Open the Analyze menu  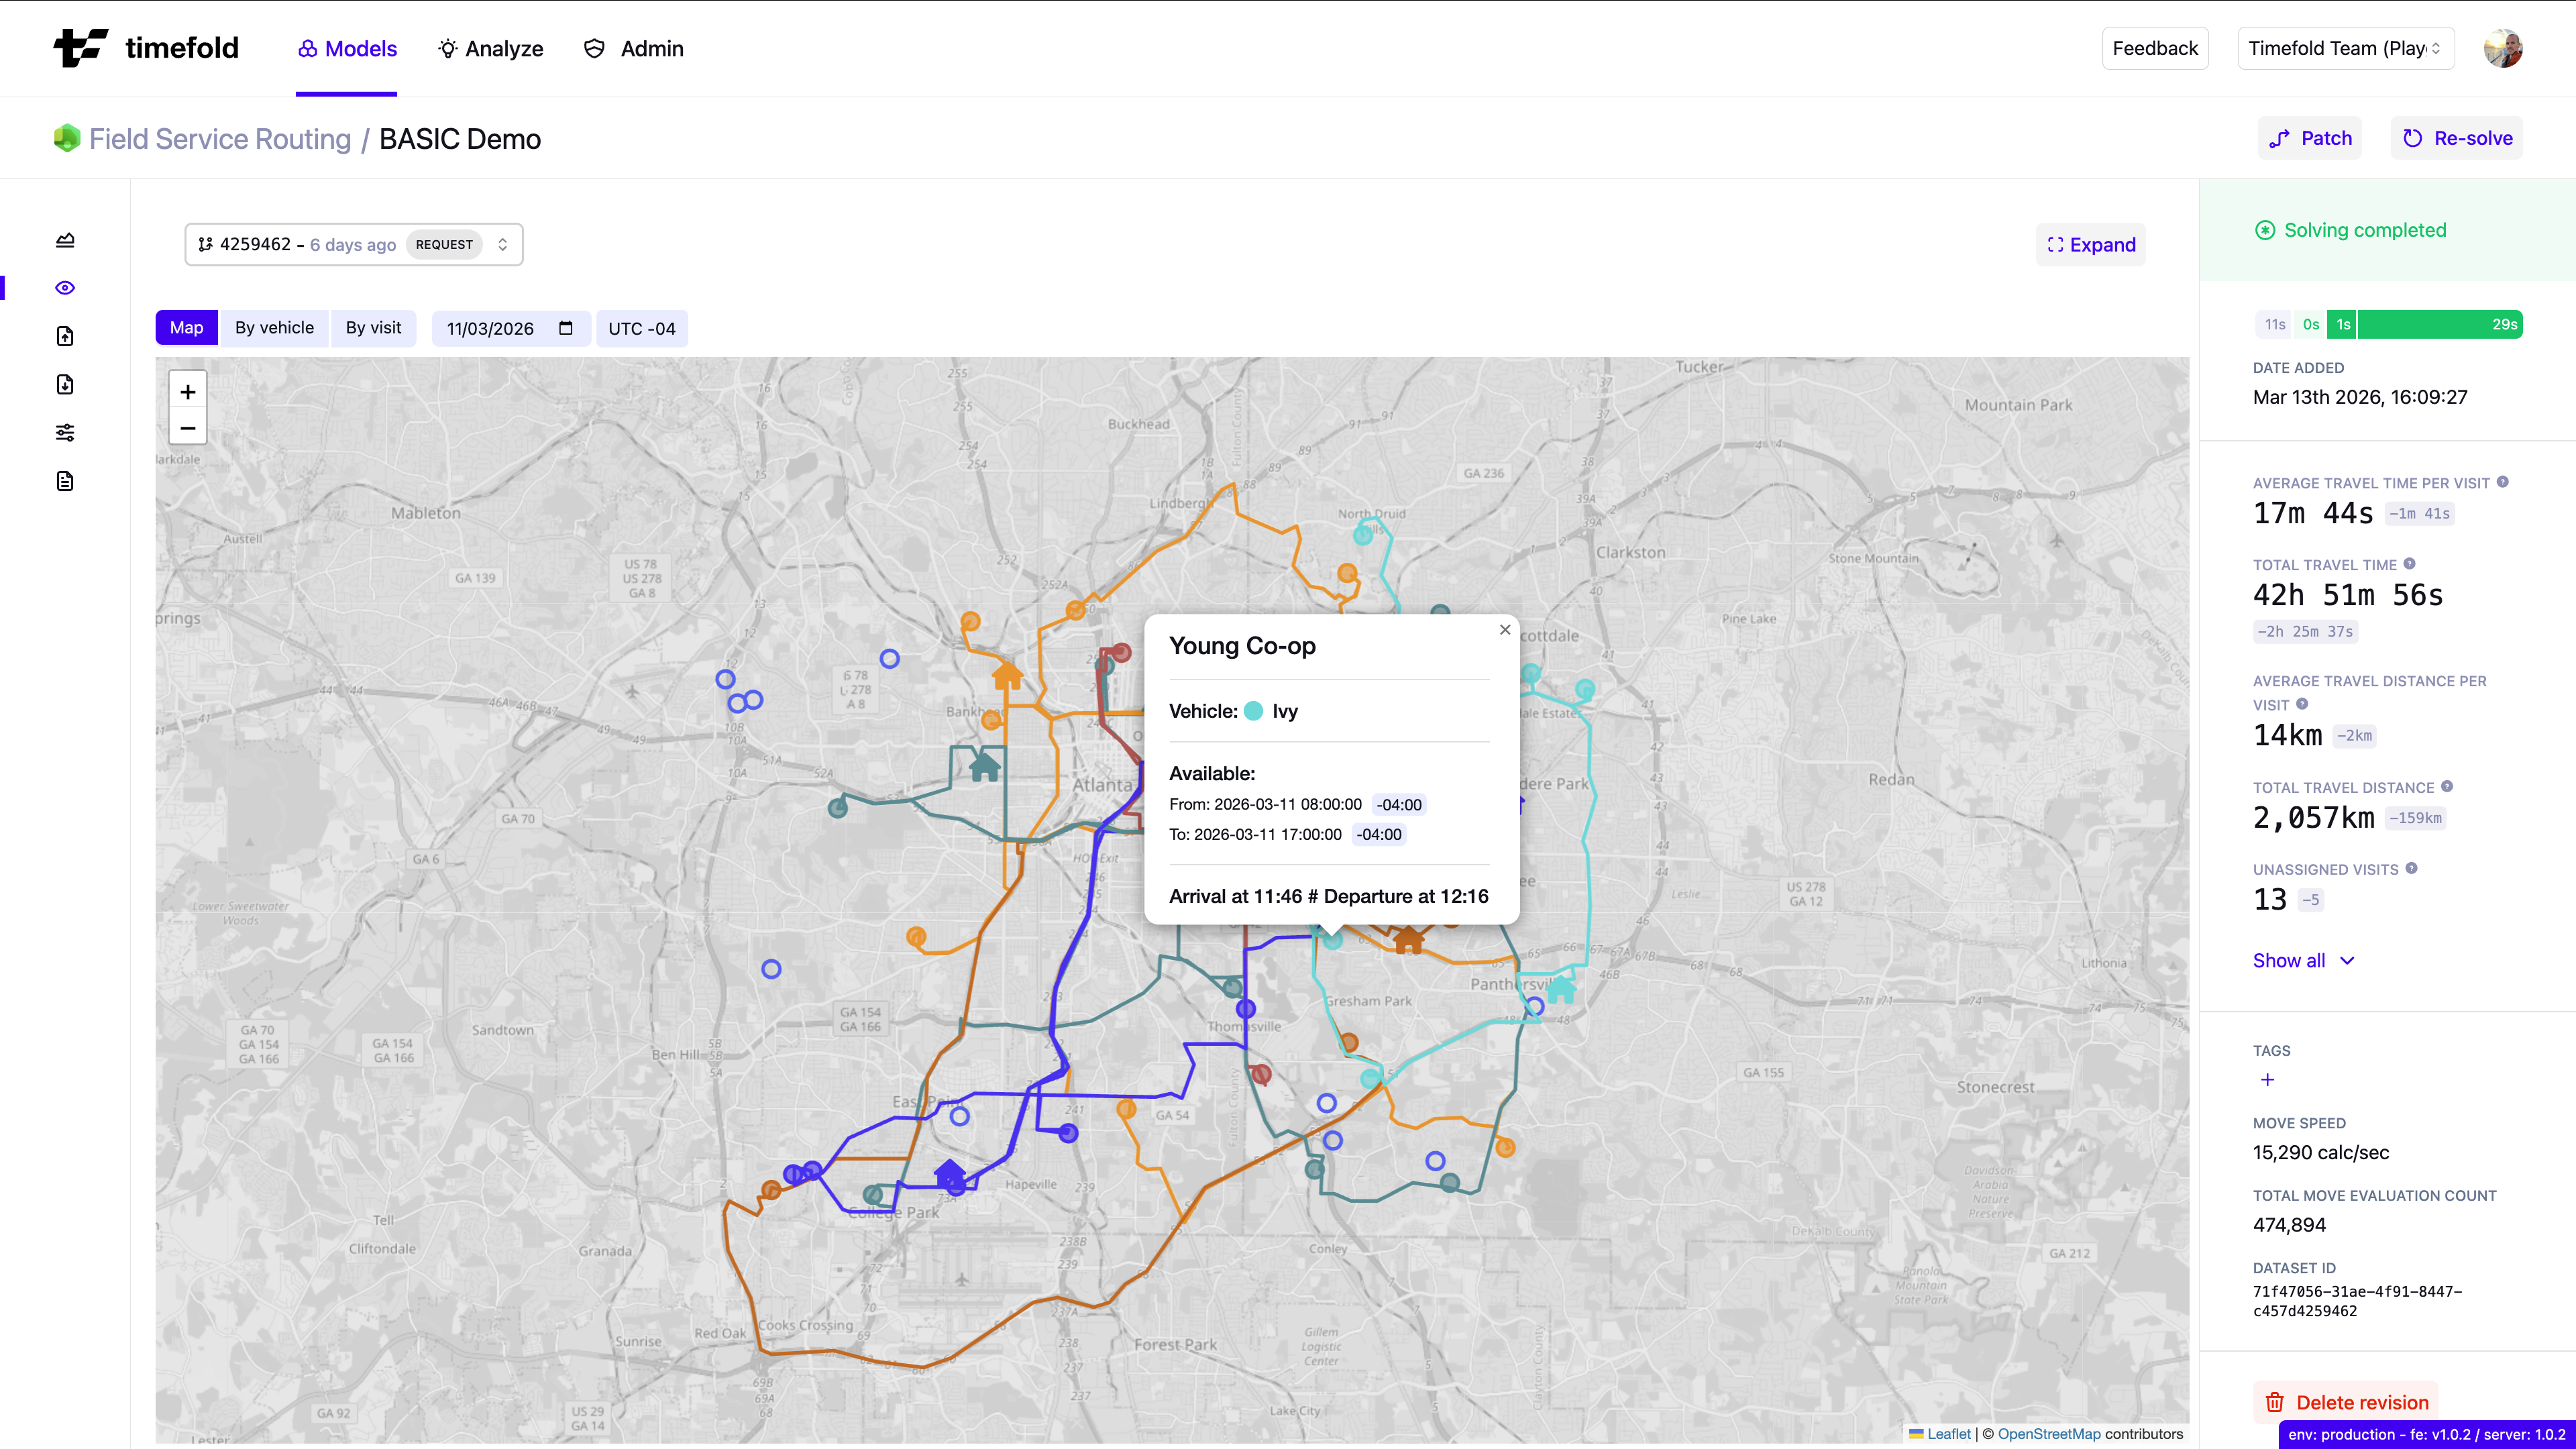(x=490, y=48)
